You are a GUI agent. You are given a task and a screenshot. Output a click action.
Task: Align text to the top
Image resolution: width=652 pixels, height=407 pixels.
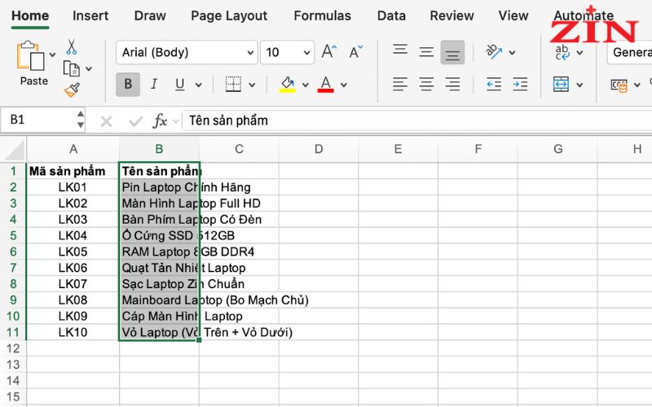click(x=400, y=50)
